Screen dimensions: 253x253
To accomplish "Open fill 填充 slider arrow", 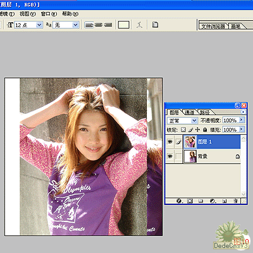I will (242, 129).
